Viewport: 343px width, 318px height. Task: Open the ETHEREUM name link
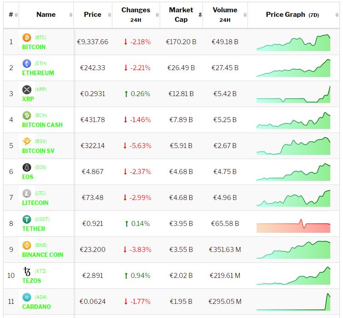38,73
